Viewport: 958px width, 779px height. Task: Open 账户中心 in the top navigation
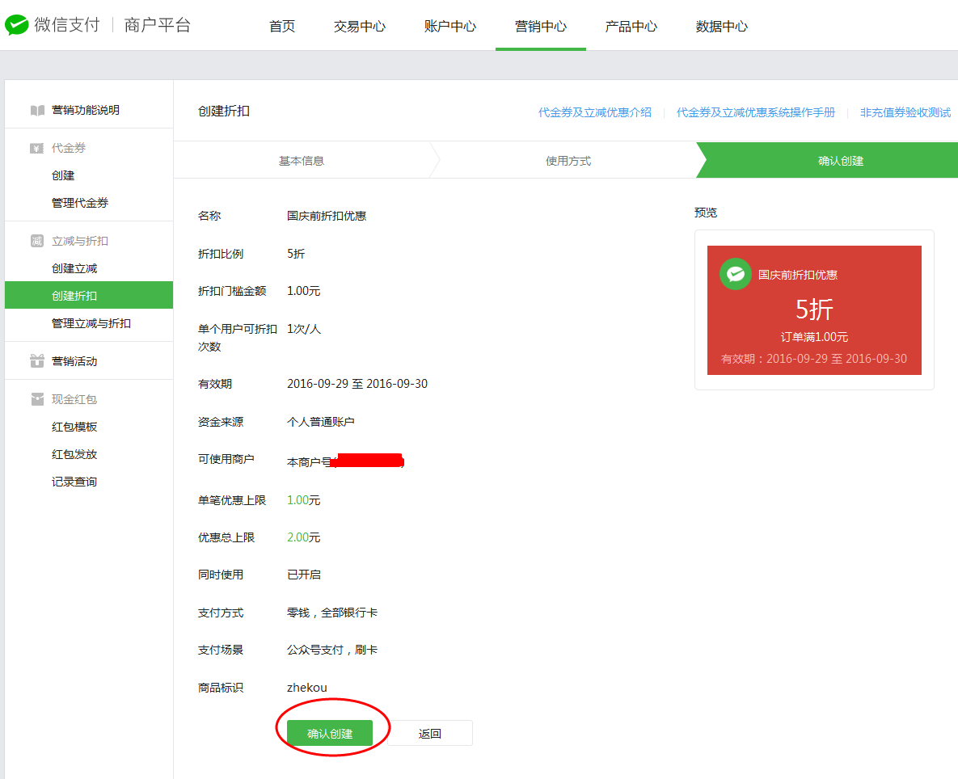pos(450,26)
